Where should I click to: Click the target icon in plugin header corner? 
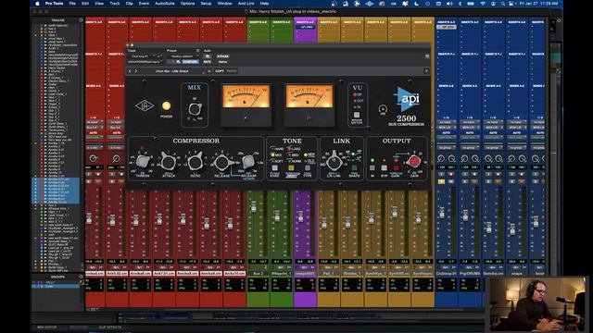tap(427, 56)
